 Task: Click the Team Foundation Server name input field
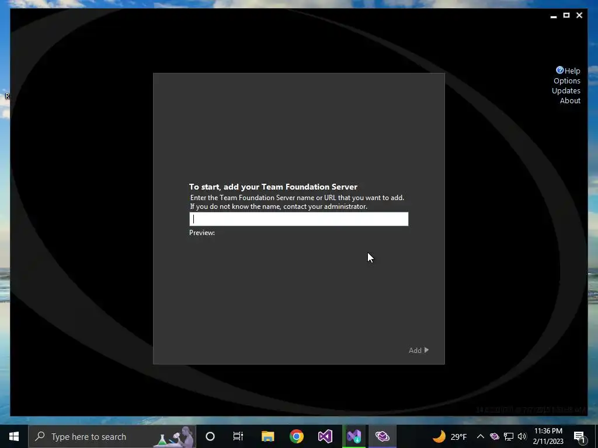pyautogui.click(x=298, y=219)
